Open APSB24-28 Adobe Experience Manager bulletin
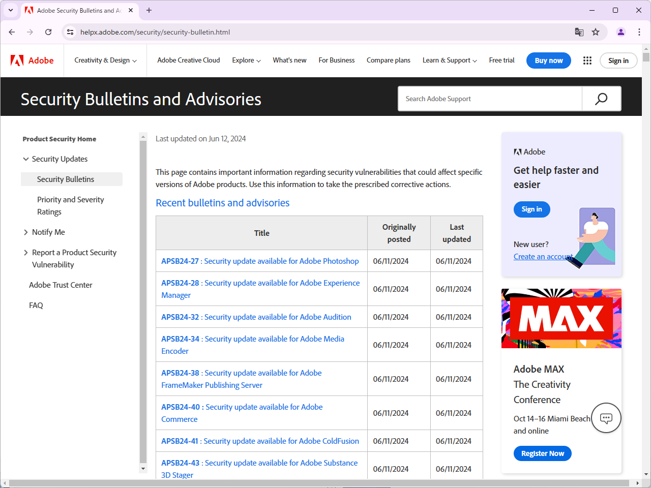Screen dimensions: 651x488 (x=260, y=289)
